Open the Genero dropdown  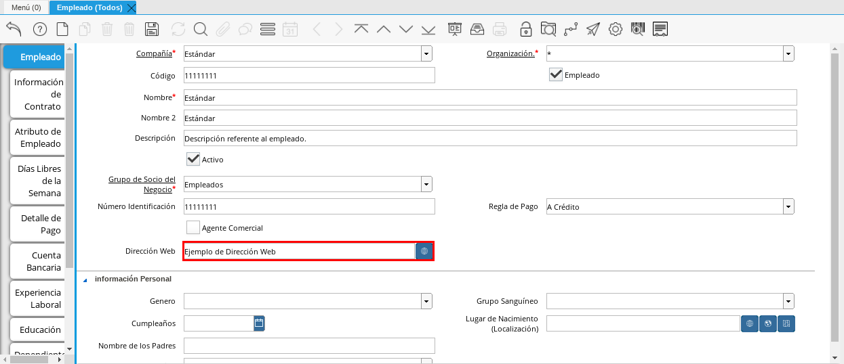426,301
